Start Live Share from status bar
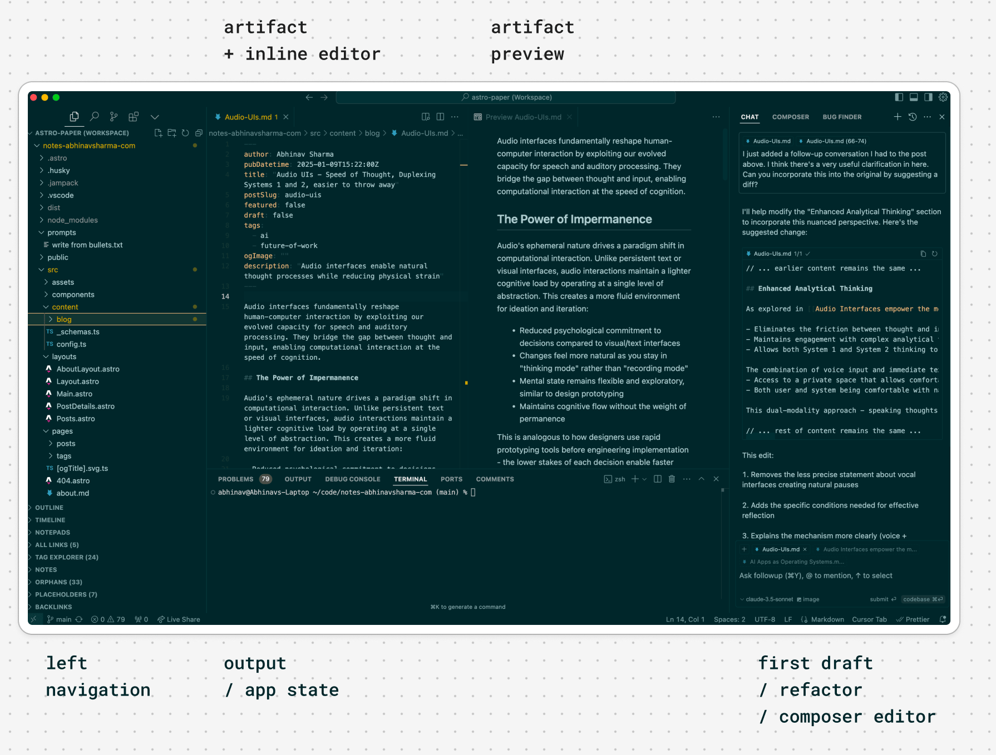The height and width of the screenshot is (755, 996). (x=179, y=619)
